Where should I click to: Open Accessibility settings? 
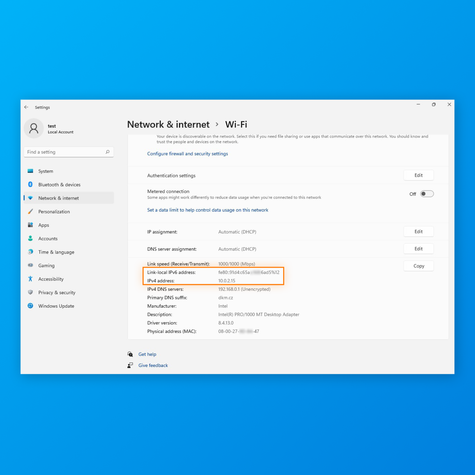coord(51,279)
